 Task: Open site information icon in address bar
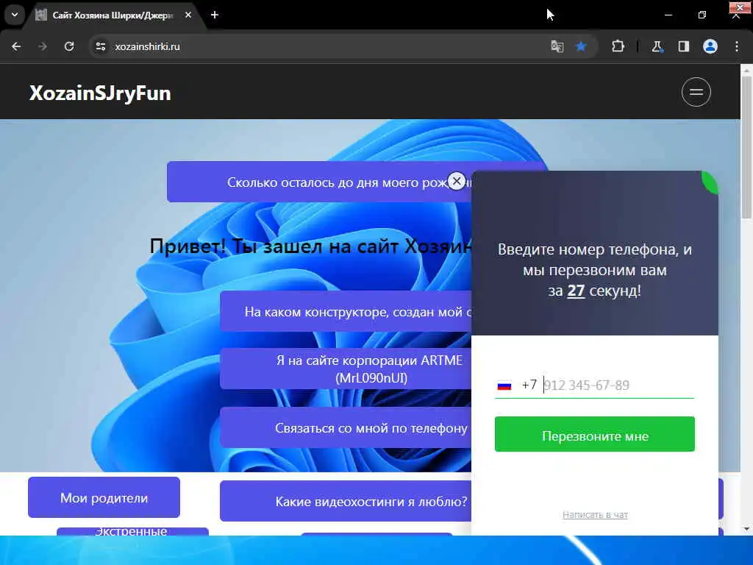coord(101,46)
